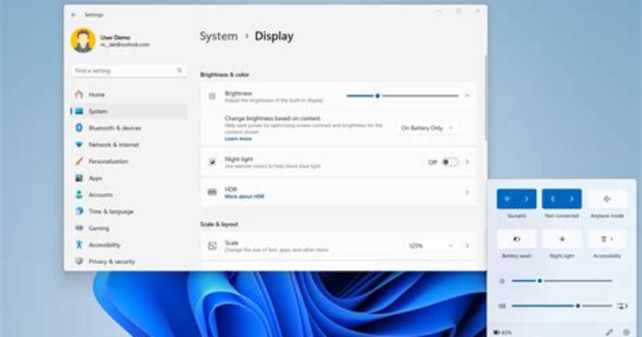The image size is (642, 337).
Task: Click the brightness sun icon in quick settings
Action: (x=502, y=281)
